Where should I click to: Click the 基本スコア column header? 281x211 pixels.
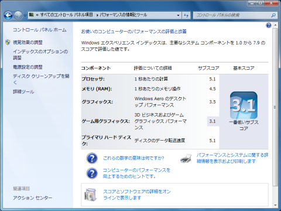(x=244, y=68)
